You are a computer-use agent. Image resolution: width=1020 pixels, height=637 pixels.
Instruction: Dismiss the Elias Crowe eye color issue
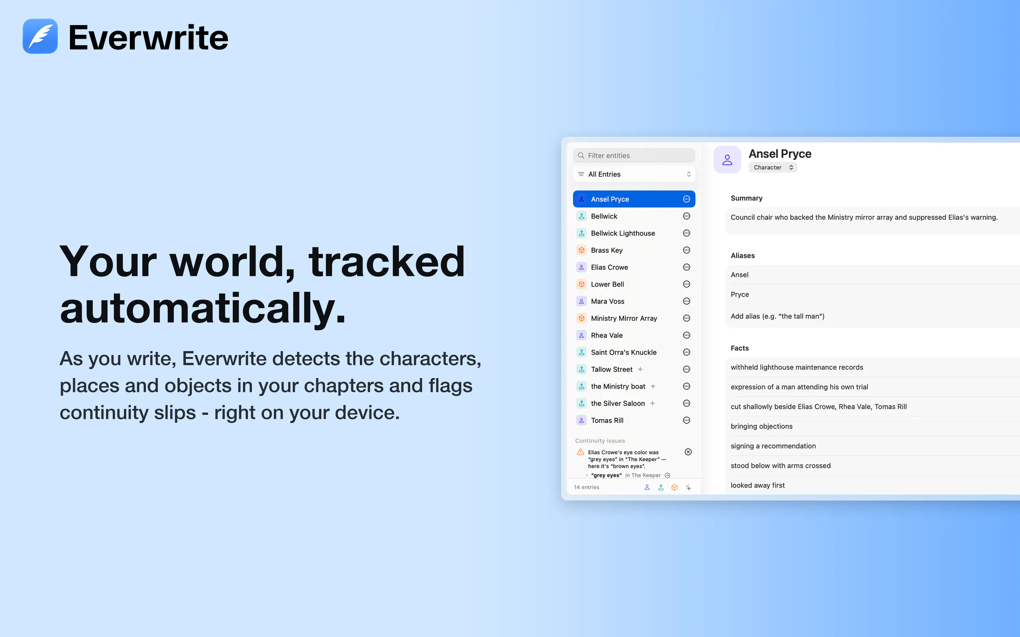coord(688,452)
